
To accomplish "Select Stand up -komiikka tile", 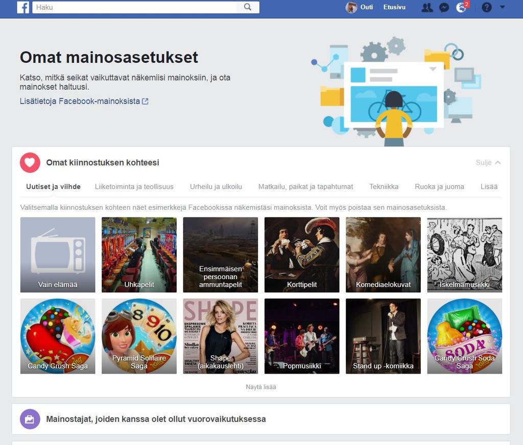I will [x=383, y=336].
